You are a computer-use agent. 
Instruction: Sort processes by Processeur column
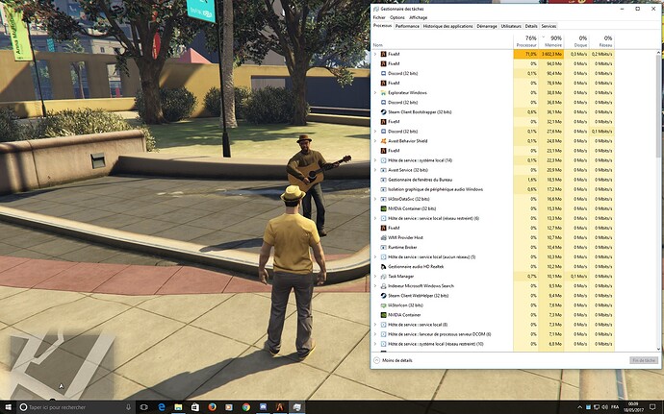[526, 41]
